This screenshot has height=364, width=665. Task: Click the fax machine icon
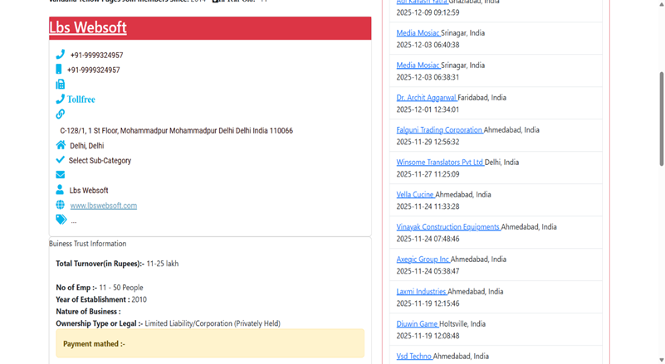(x=60, y=85)
